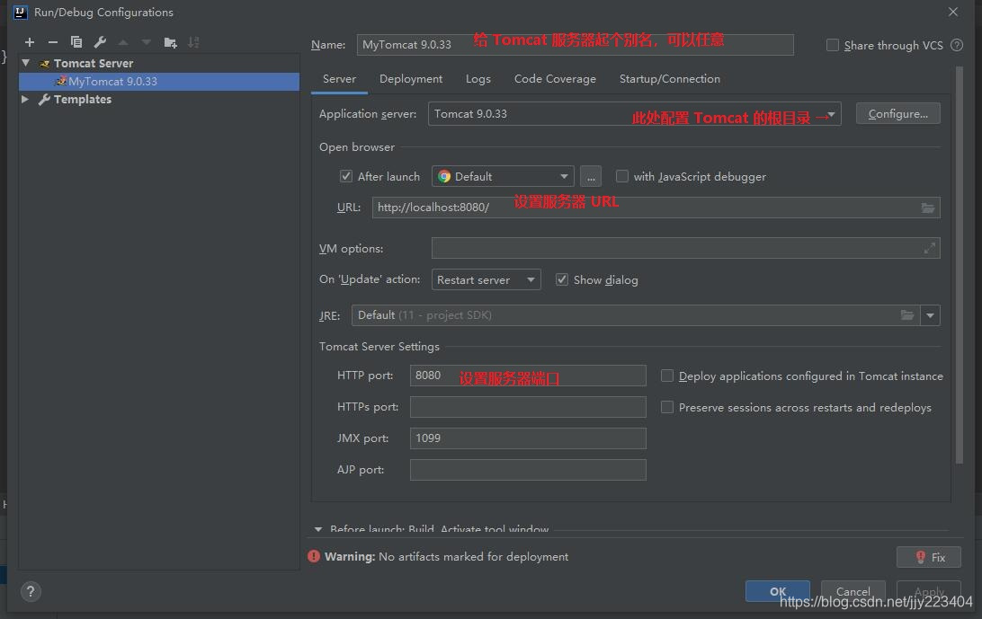This screenshot has height=619, width=982.
Task: Enable Preserve sessions across restarts and redeploys
Action: (x=667, y=408)
